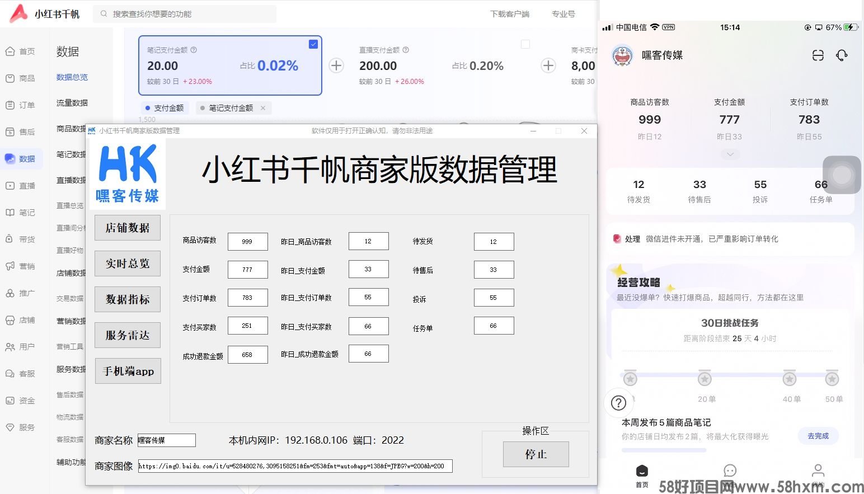Open the 数据总览 submenu item
The image size is (864, 494).
tap(72, 77)
